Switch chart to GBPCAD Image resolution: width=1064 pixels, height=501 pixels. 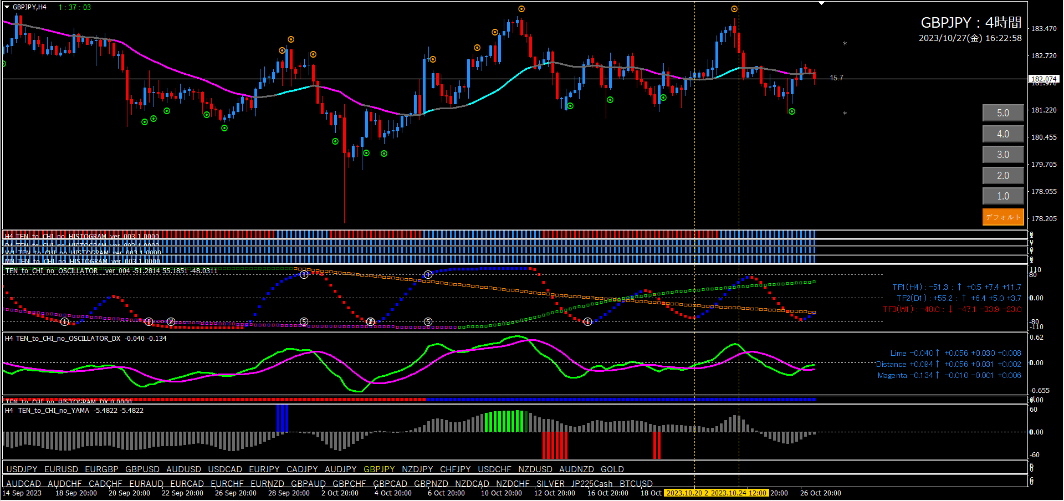point(390,484)
